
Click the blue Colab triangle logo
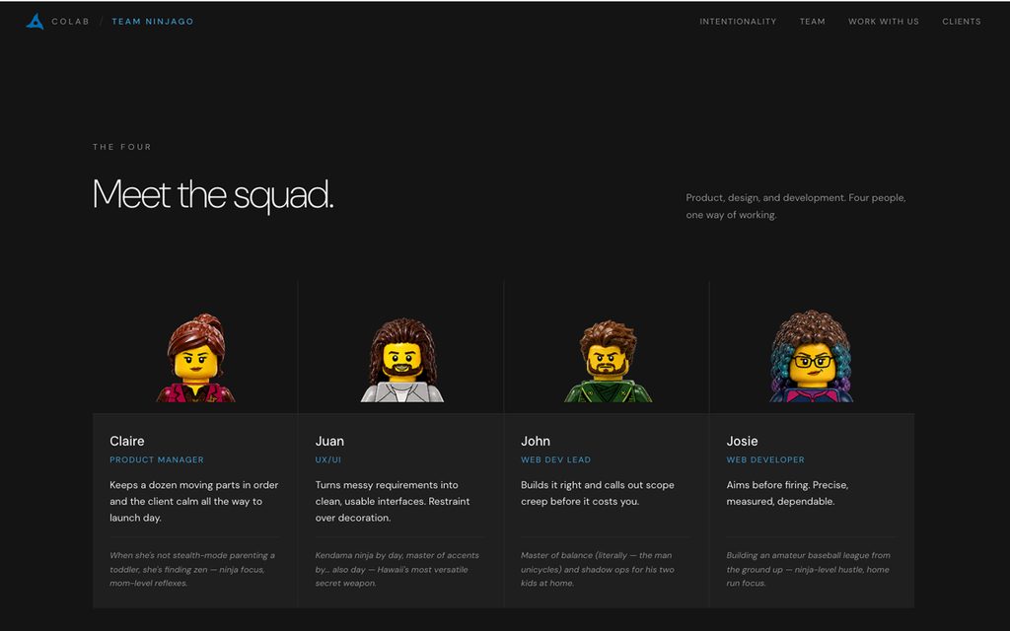coord(35,22)
